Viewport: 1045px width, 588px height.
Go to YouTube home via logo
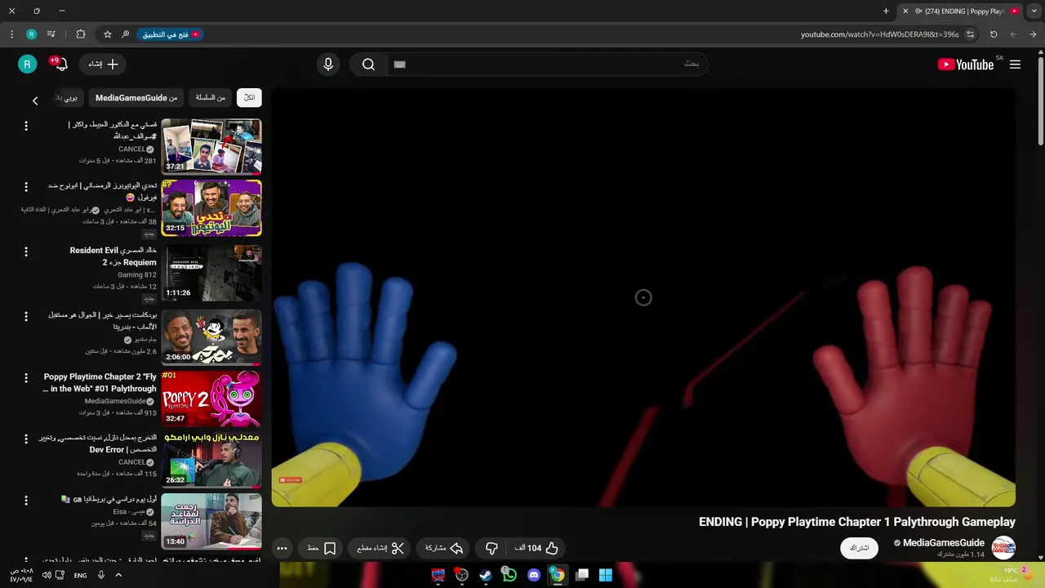click(x=966, y=65)
